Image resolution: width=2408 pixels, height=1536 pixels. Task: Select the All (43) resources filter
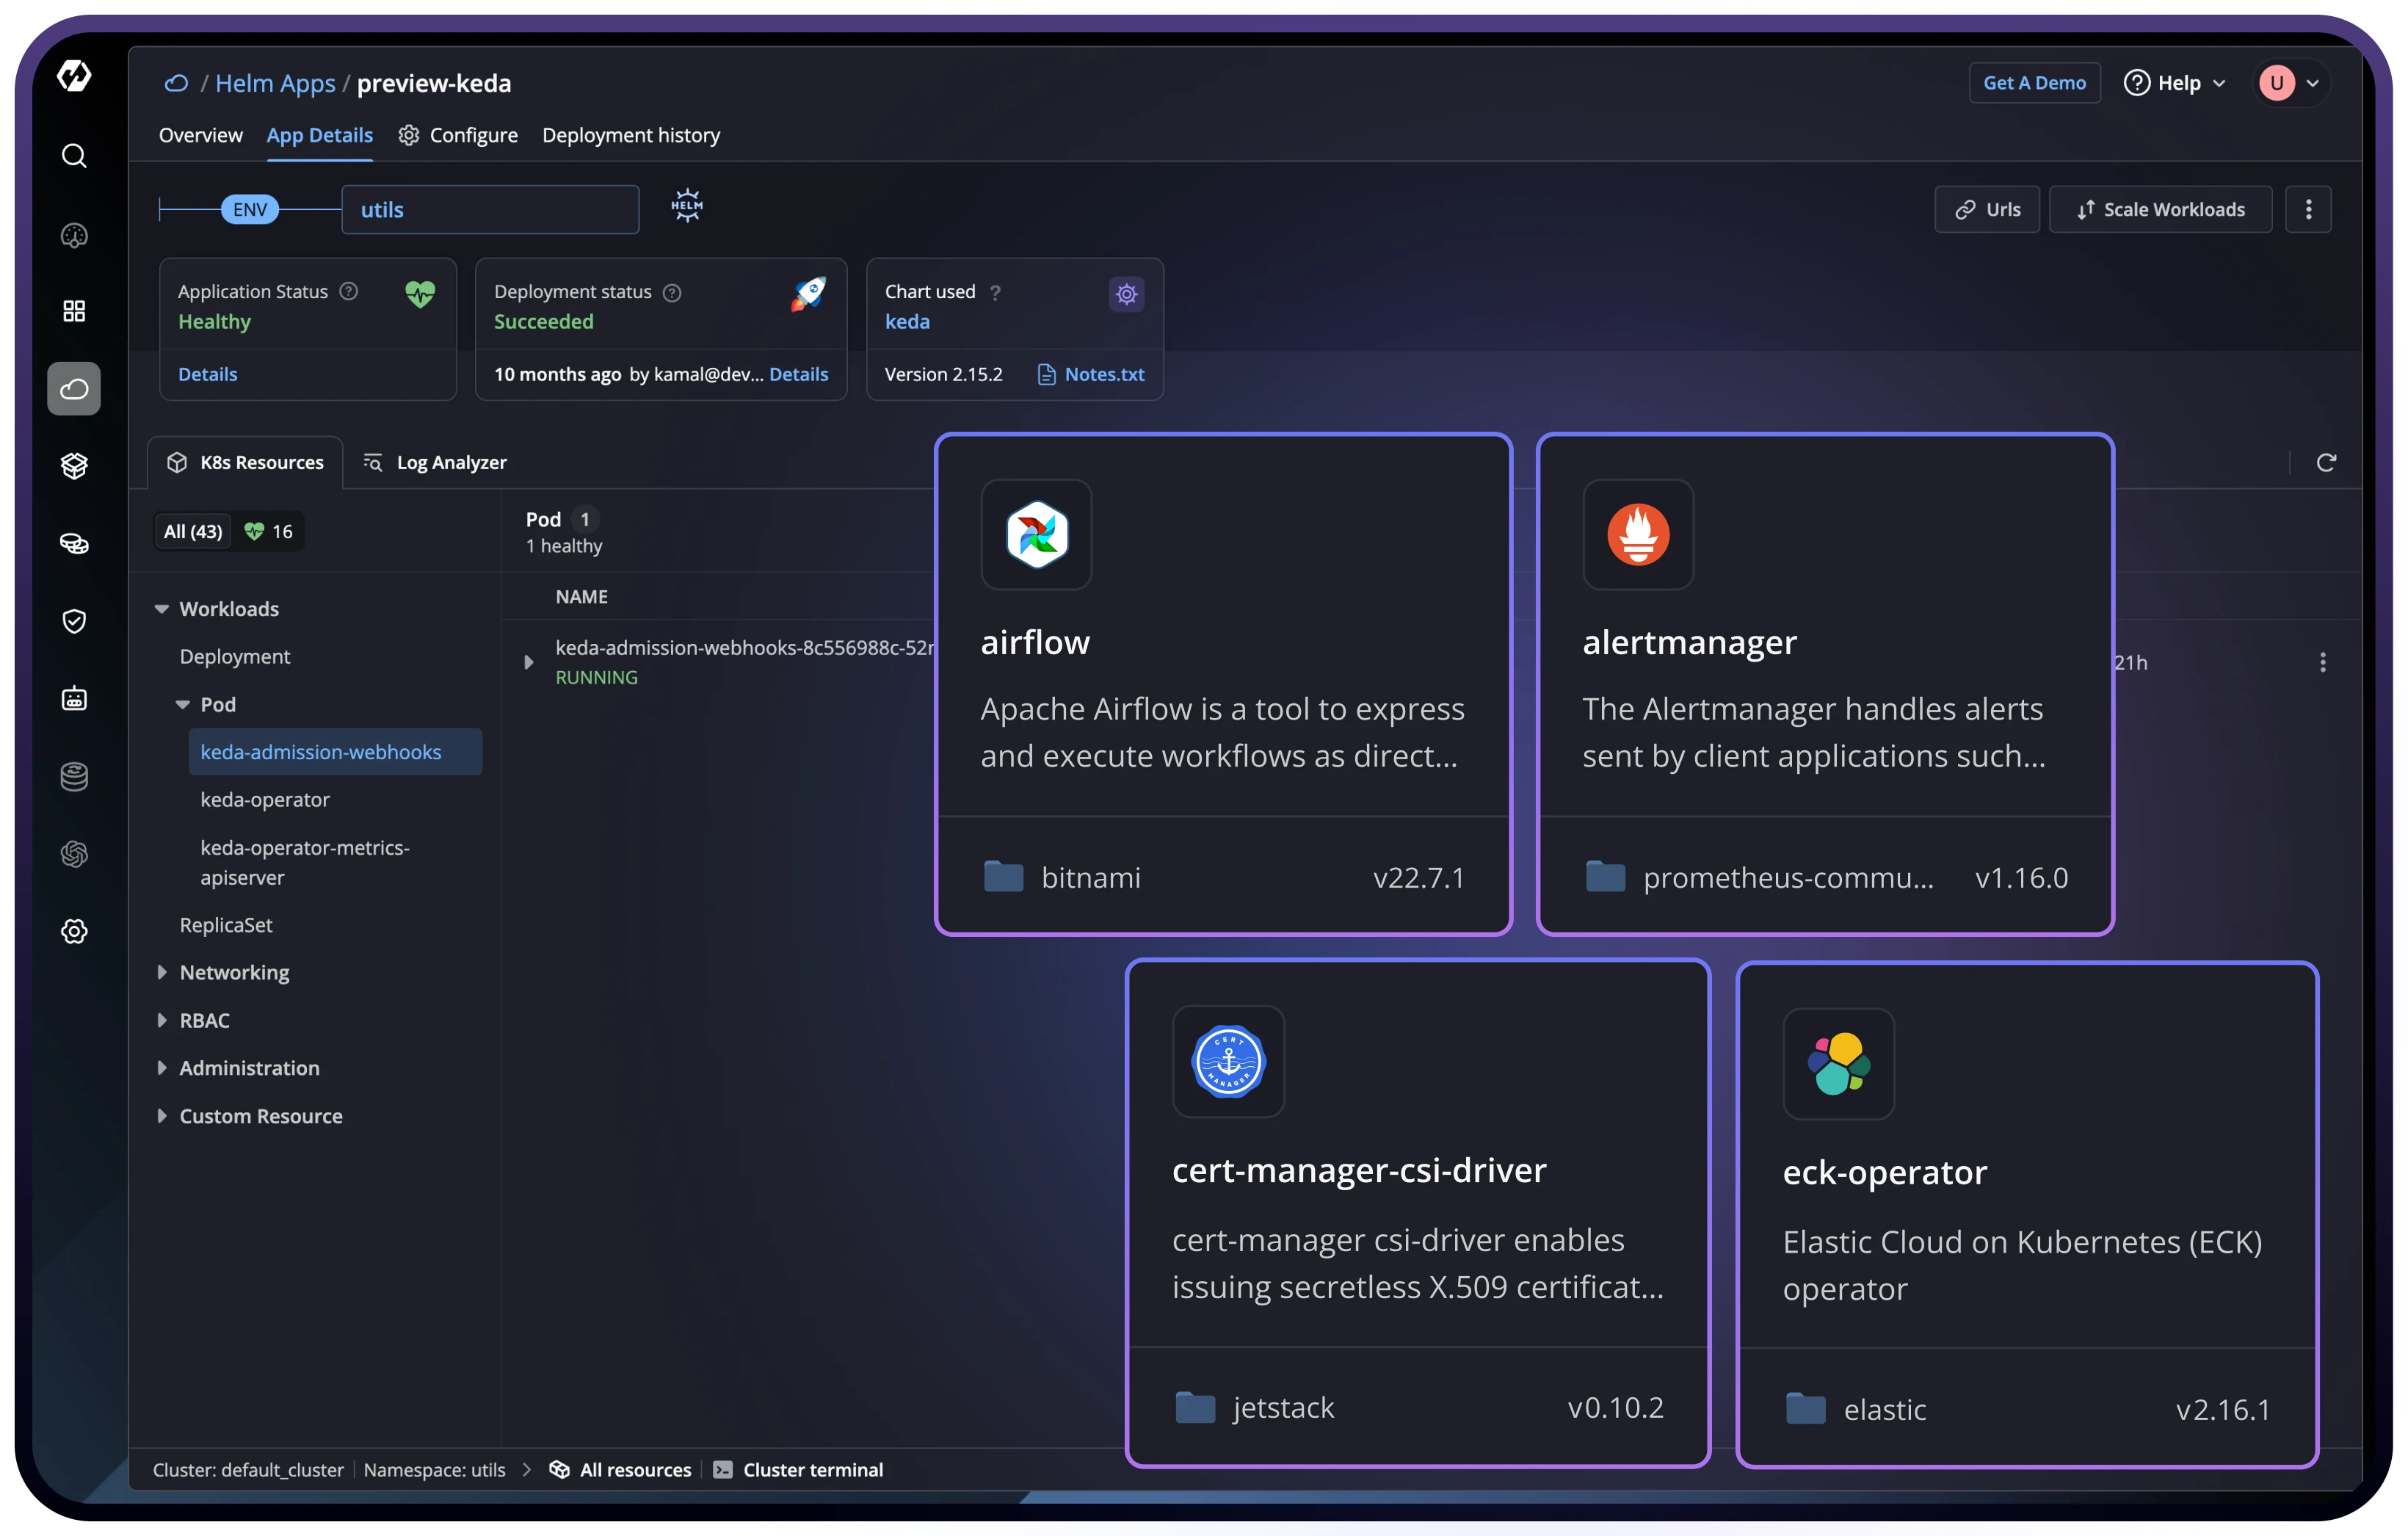[193, 531]
